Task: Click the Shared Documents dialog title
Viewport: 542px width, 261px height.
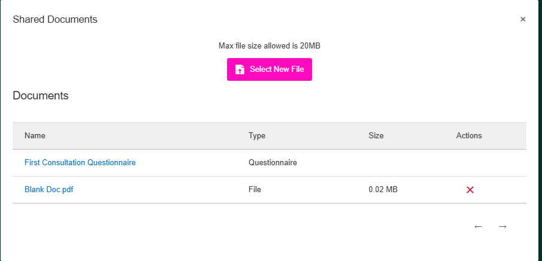Action: pos(55,19)
